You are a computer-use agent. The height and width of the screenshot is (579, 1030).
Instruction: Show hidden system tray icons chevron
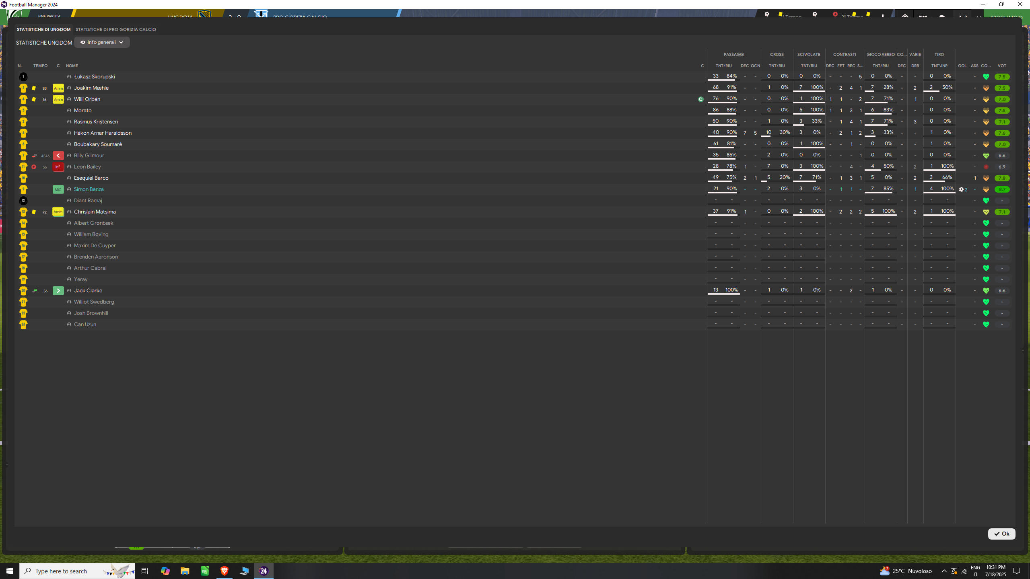pos(944,571)
